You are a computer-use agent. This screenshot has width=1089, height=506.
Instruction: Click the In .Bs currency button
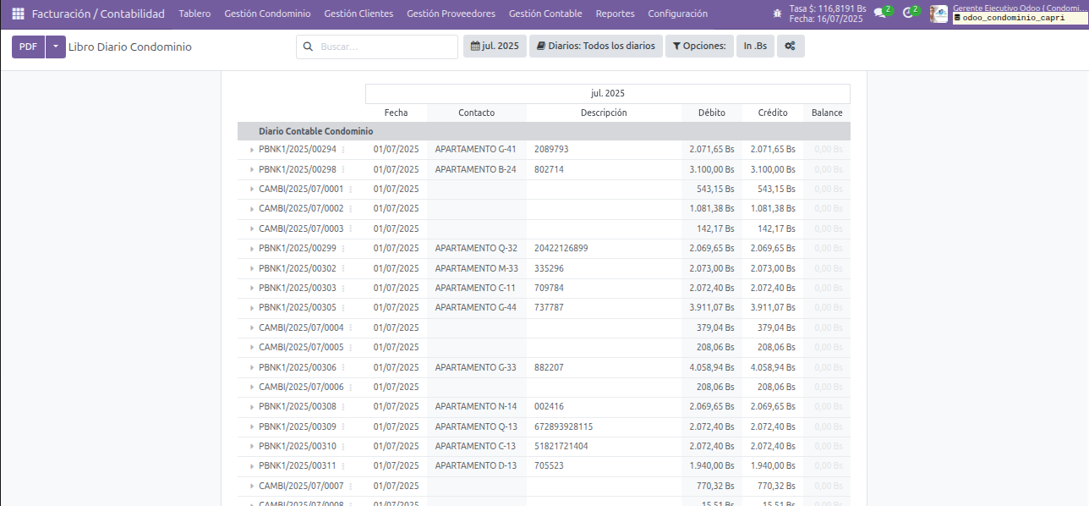(x=755, y=47)
